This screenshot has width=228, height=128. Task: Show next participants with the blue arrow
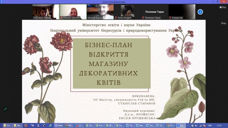tap(200, 12)
